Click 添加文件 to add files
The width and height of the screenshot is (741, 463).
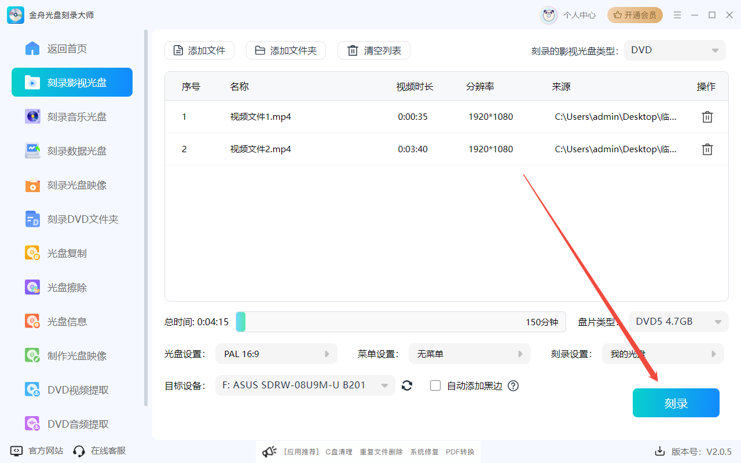(x=199, y=50)
